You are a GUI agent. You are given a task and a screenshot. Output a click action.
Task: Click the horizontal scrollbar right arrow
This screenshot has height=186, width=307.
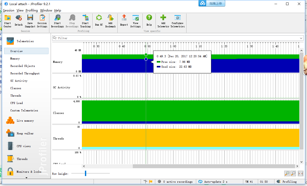(297, 166)
